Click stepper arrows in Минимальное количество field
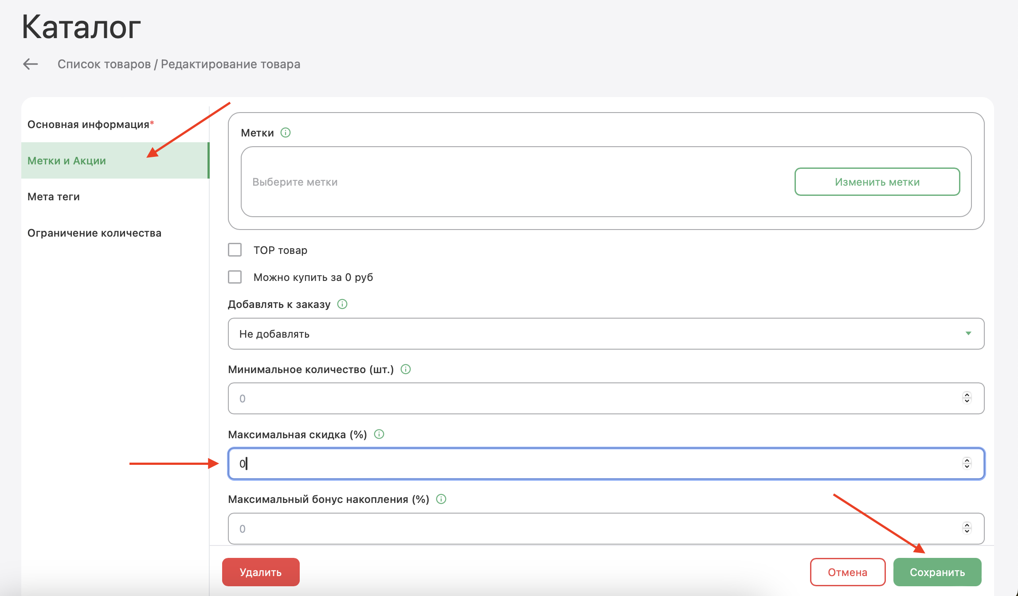 [x=967, y=398]
